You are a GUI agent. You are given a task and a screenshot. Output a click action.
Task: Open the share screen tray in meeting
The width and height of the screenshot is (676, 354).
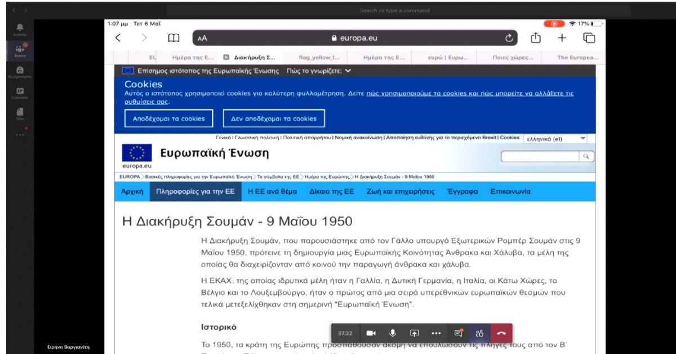pyautogui.click(x=414, y=333)
